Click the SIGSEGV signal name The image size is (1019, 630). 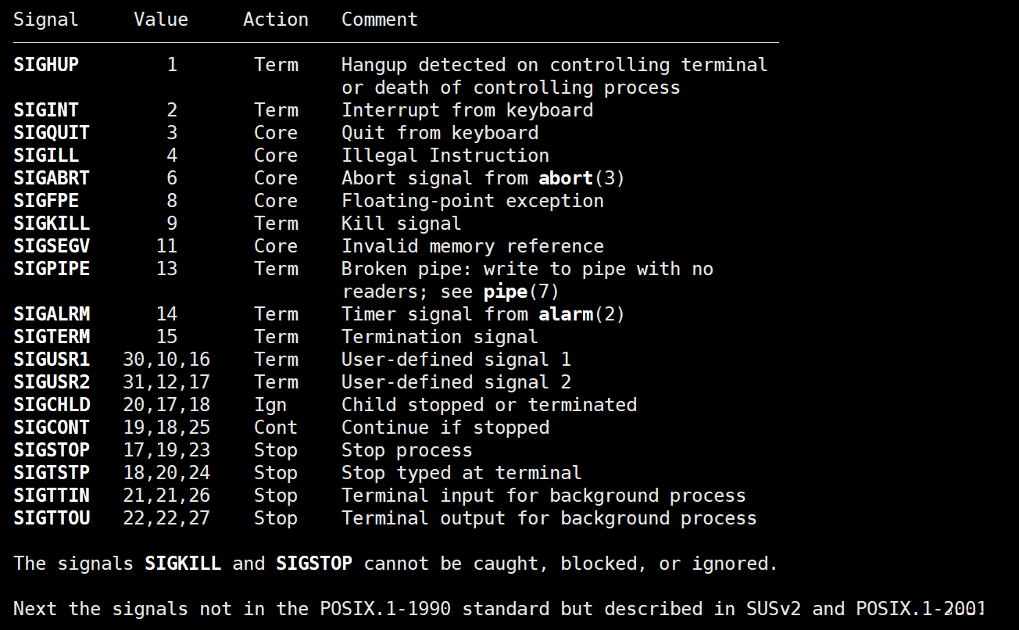coord(52,246)
